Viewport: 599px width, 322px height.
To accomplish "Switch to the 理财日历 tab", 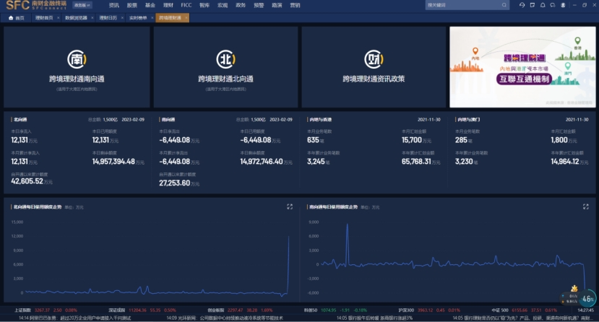I will (x=108, y=18).
